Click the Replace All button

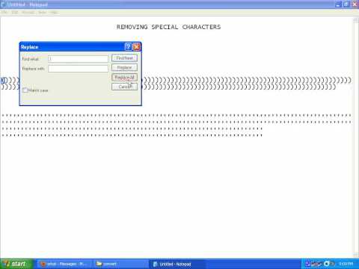point(124,77)
